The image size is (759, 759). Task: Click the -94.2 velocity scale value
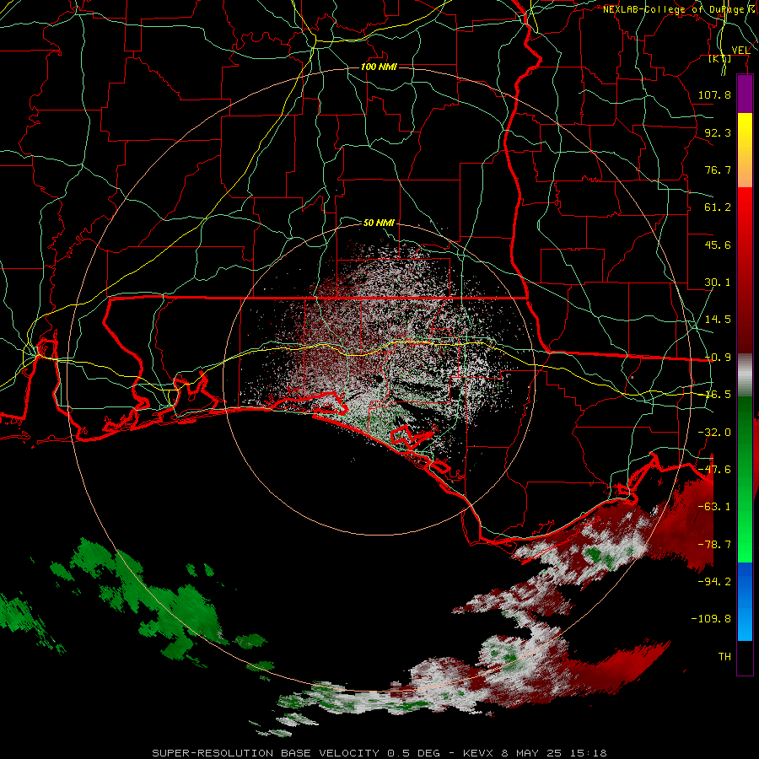(714, 581)
